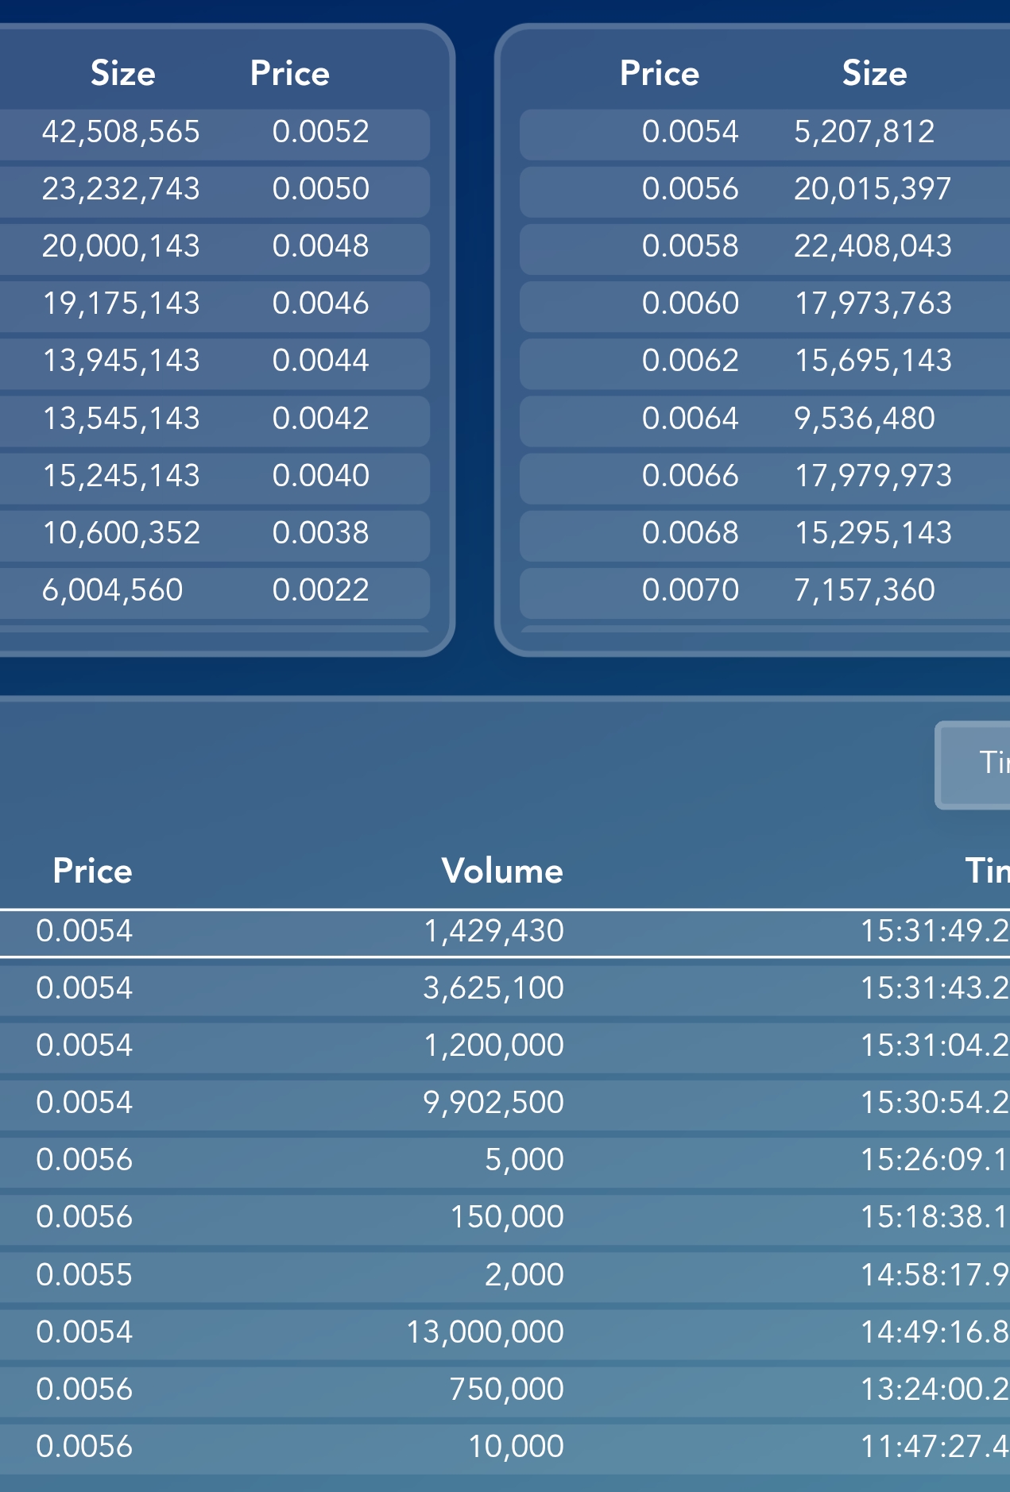Image resolution: width=1010 pixels, height=1492 pixels.
Task: Select the 0.0055 priced trade row
Action: tap(505, 1275)
